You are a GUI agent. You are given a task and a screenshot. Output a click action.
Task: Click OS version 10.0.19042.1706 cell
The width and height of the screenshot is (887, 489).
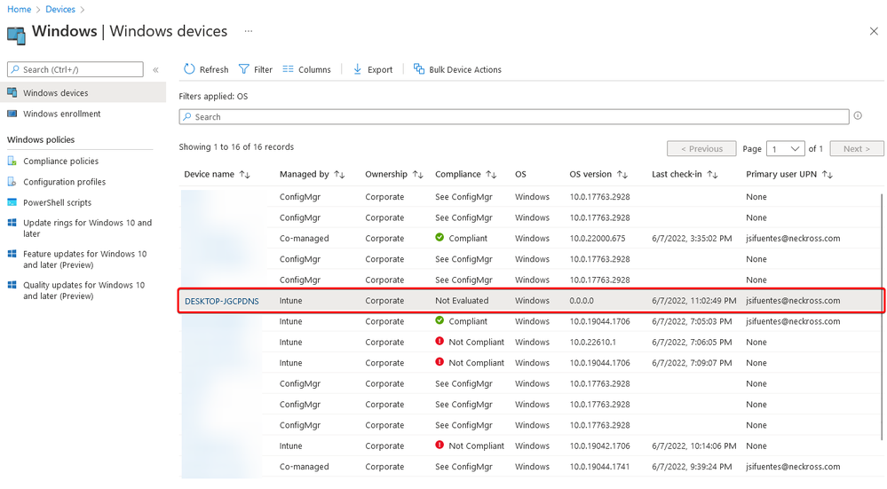point(599,446)
